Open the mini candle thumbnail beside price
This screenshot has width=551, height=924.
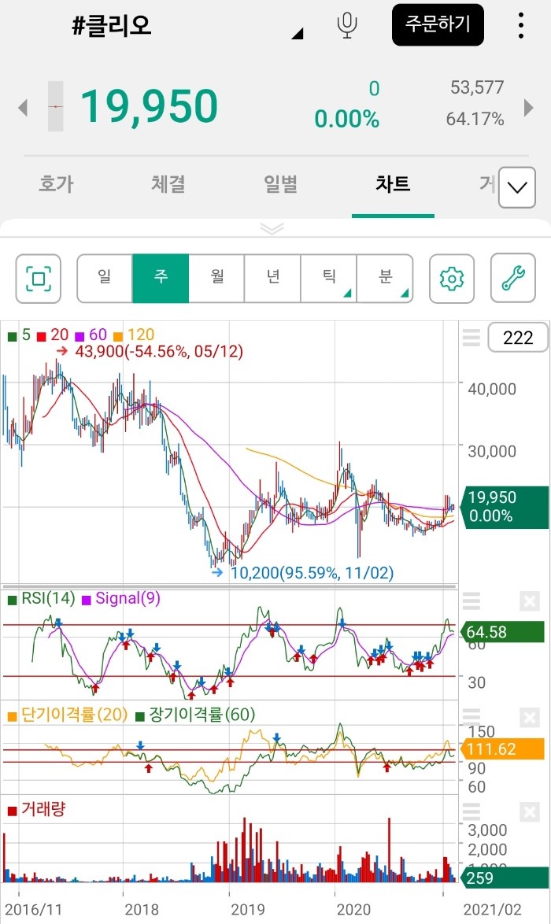(55, 107)
